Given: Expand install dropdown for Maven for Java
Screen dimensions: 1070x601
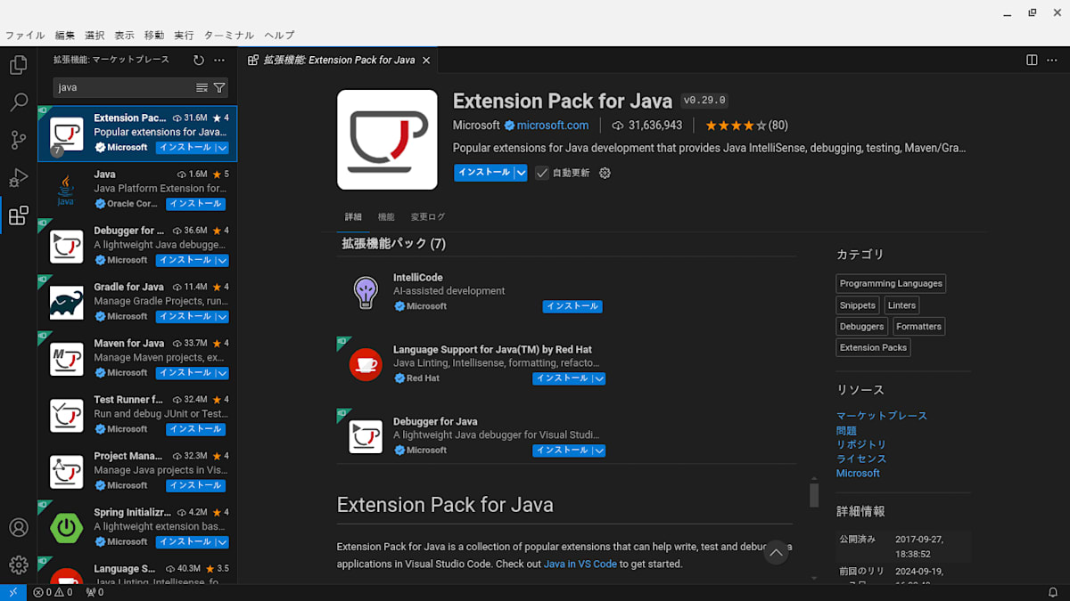Looking at the screenshot, I should point(222,373).
